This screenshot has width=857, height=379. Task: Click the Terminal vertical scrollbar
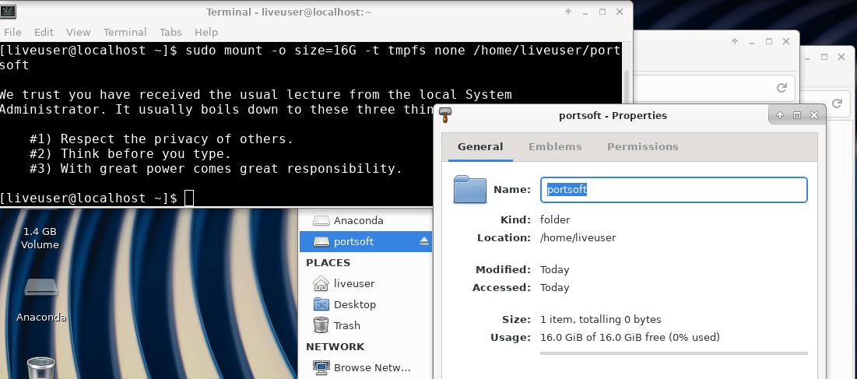point(627,86)
